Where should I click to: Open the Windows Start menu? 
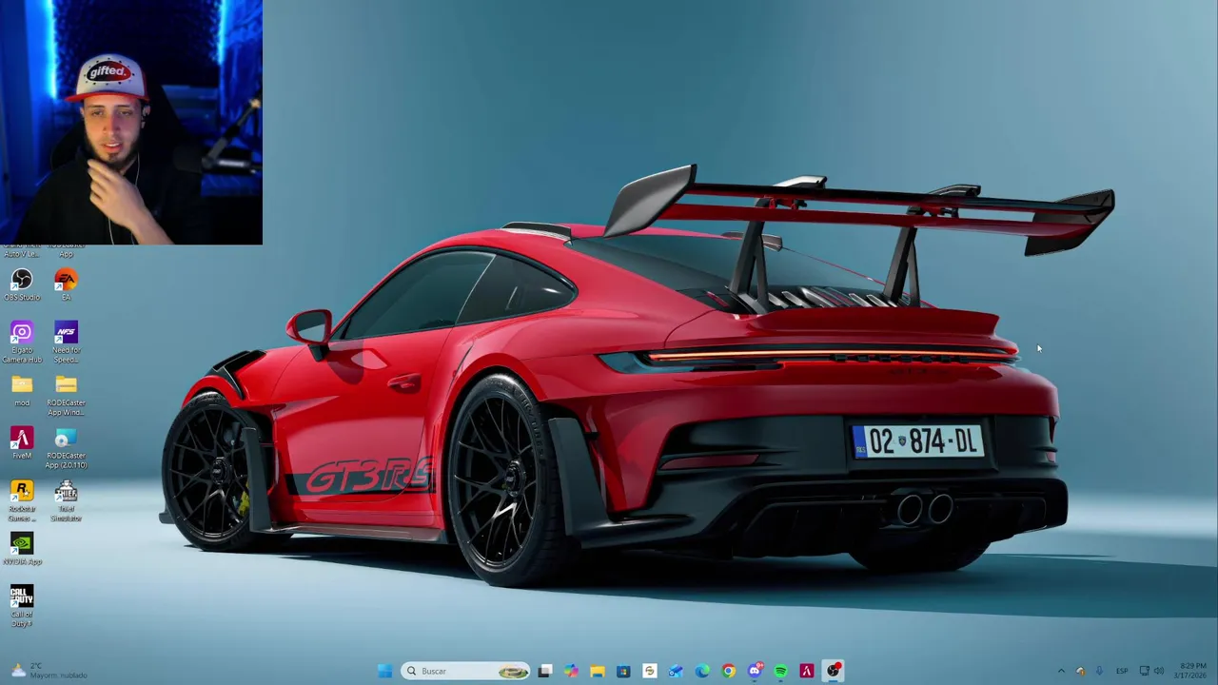(384, 671)
